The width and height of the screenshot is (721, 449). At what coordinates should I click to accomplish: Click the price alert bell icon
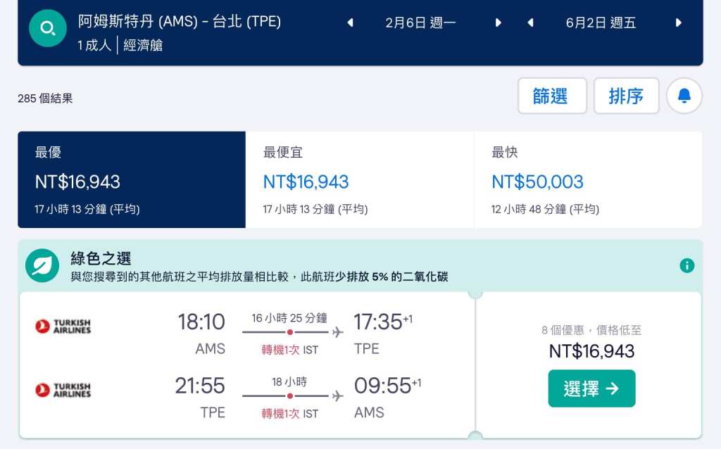pos(684,96)
